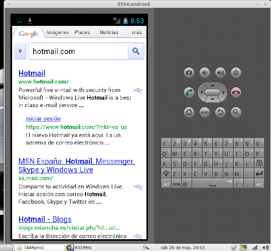Click the preview icon for MSN España result
Viewport: 271px width, 251px height.
click(138, 187)
